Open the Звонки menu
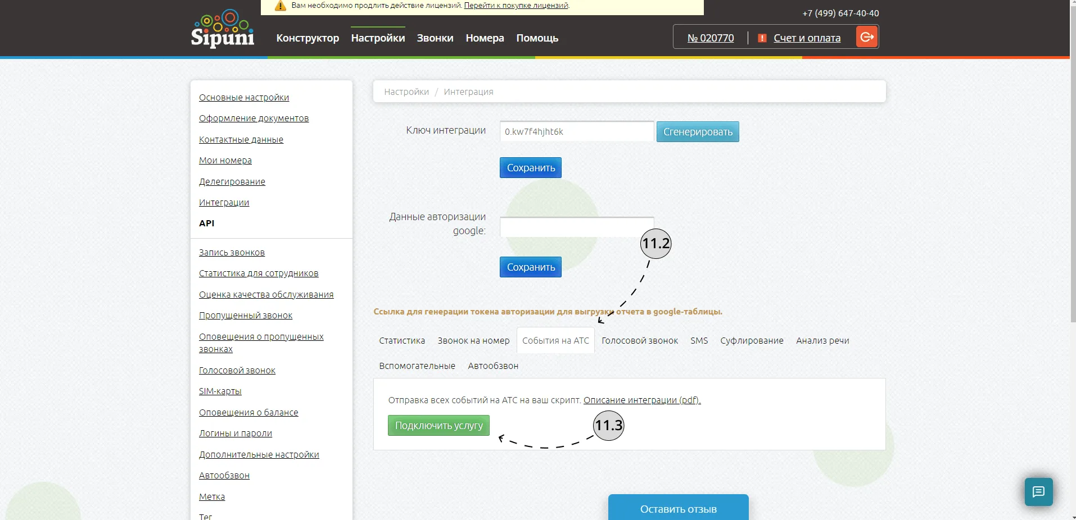The width and height of the screenshot is (1076, 520). (435, 38)
